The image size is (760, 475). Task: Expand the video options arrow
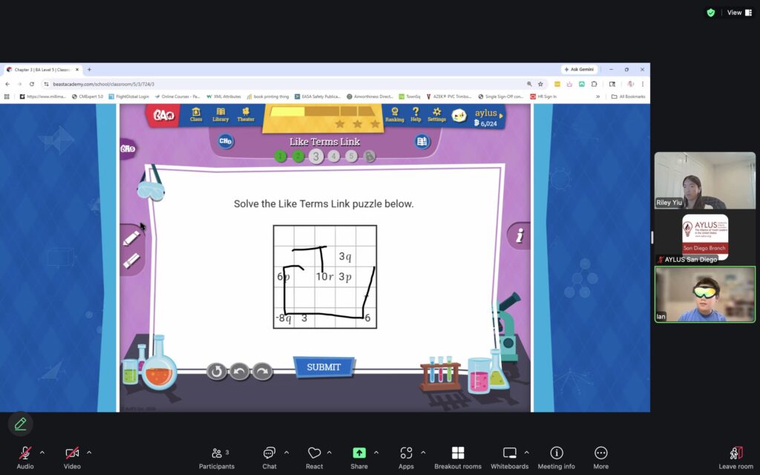click(x=89, y=452)
